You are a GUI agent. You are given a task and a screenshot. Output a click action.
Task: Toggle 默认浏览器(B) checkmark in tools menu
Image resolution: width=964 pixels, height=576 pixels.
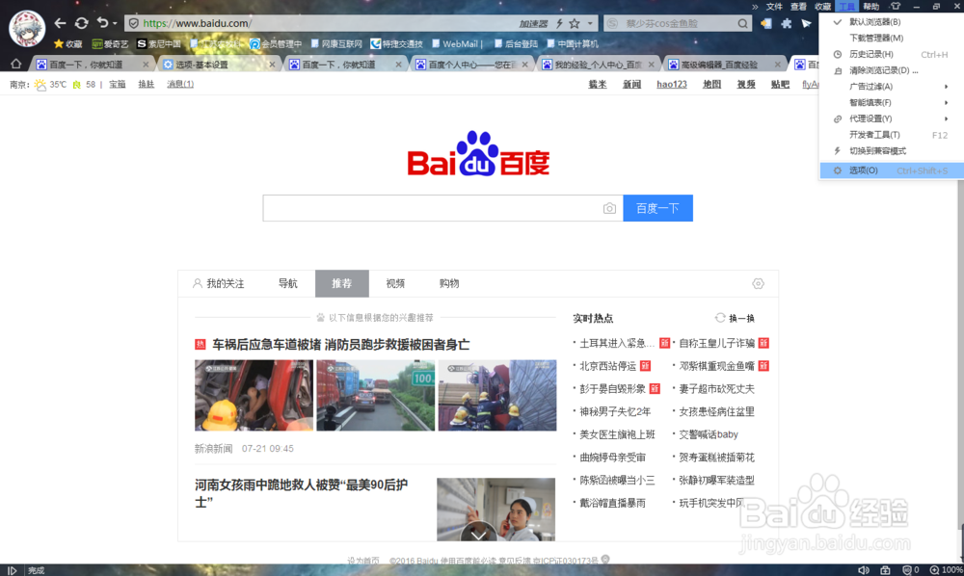892,22
